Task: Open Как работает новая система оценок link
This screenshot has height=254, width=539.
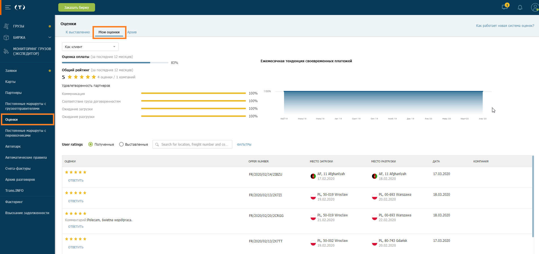Action: [x=505, y=26]
